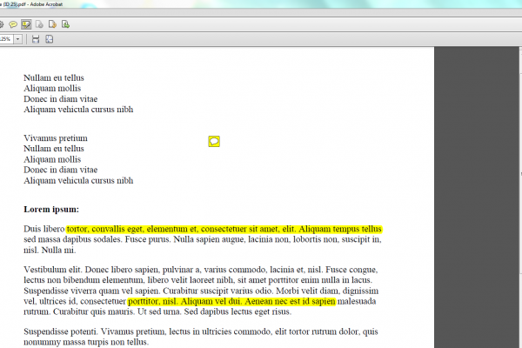
Task: Click the scrolling mode icon beside zoom
Action: pyautogui.click(x=36, y=39)
